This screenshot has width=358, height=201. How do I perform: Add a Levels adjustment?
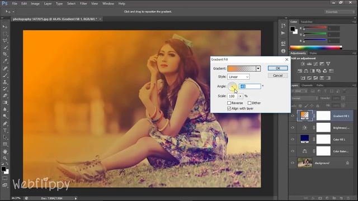[309, 64]
